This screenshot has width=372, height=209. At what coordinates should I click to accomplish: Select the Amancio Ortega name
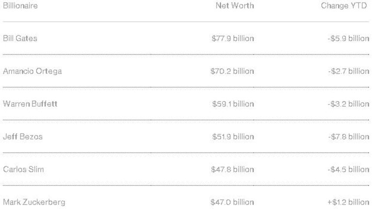pyautogui.click(x=32, y=71)
